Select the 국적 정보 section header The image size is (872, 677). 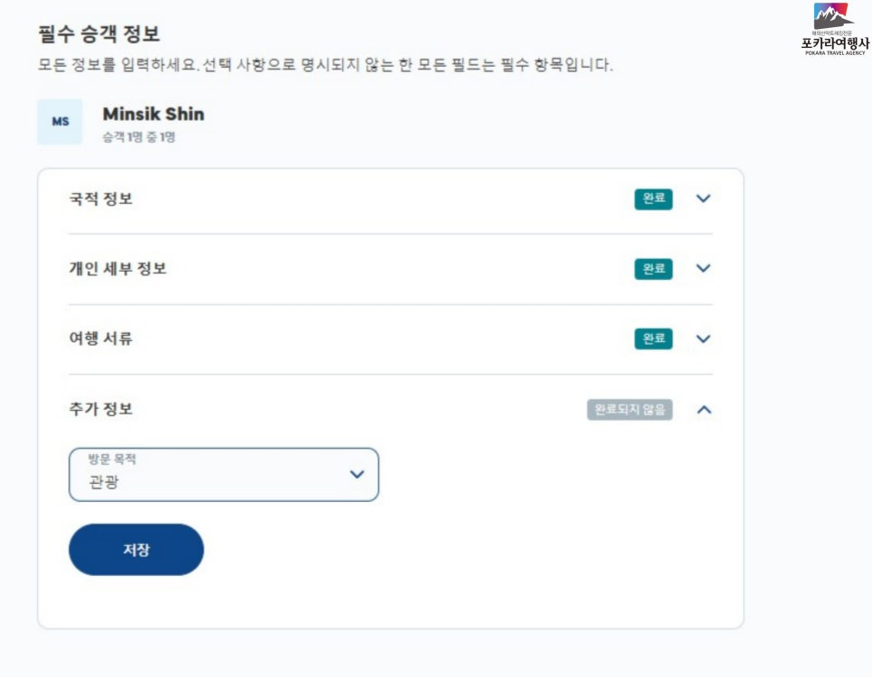(101, 199)
